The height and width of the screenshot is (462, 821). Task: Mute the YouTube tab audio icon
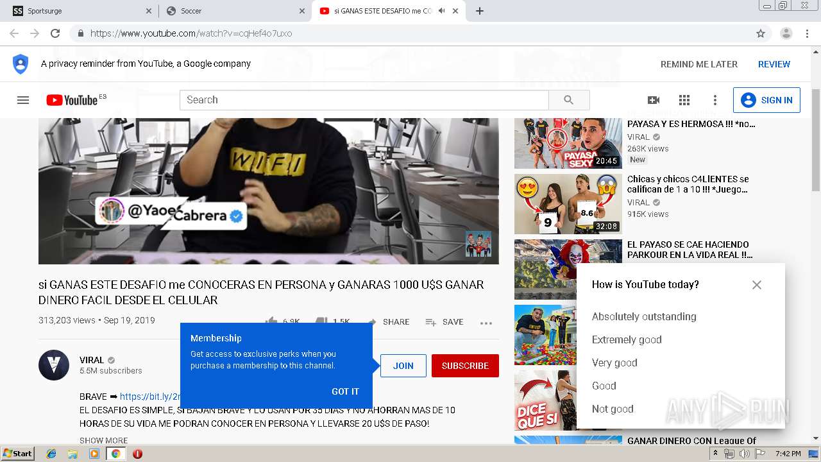[441, 11]
